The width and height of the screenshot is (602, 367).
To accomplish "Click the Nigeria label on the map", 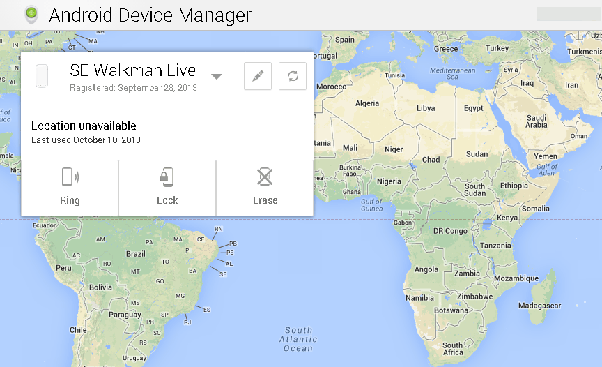I will pos(389,181).
